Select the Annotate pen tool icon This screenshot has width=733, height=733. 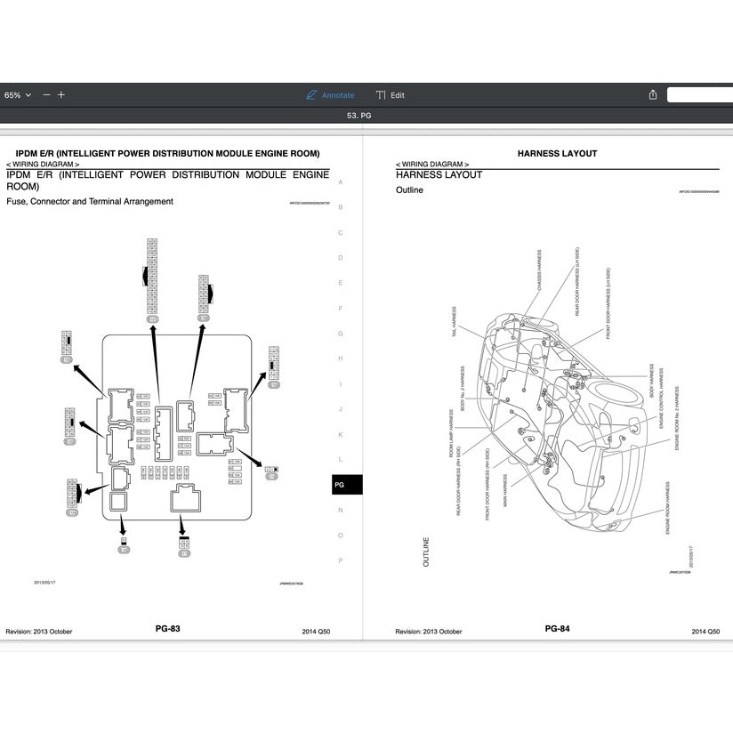pos(310,94)
